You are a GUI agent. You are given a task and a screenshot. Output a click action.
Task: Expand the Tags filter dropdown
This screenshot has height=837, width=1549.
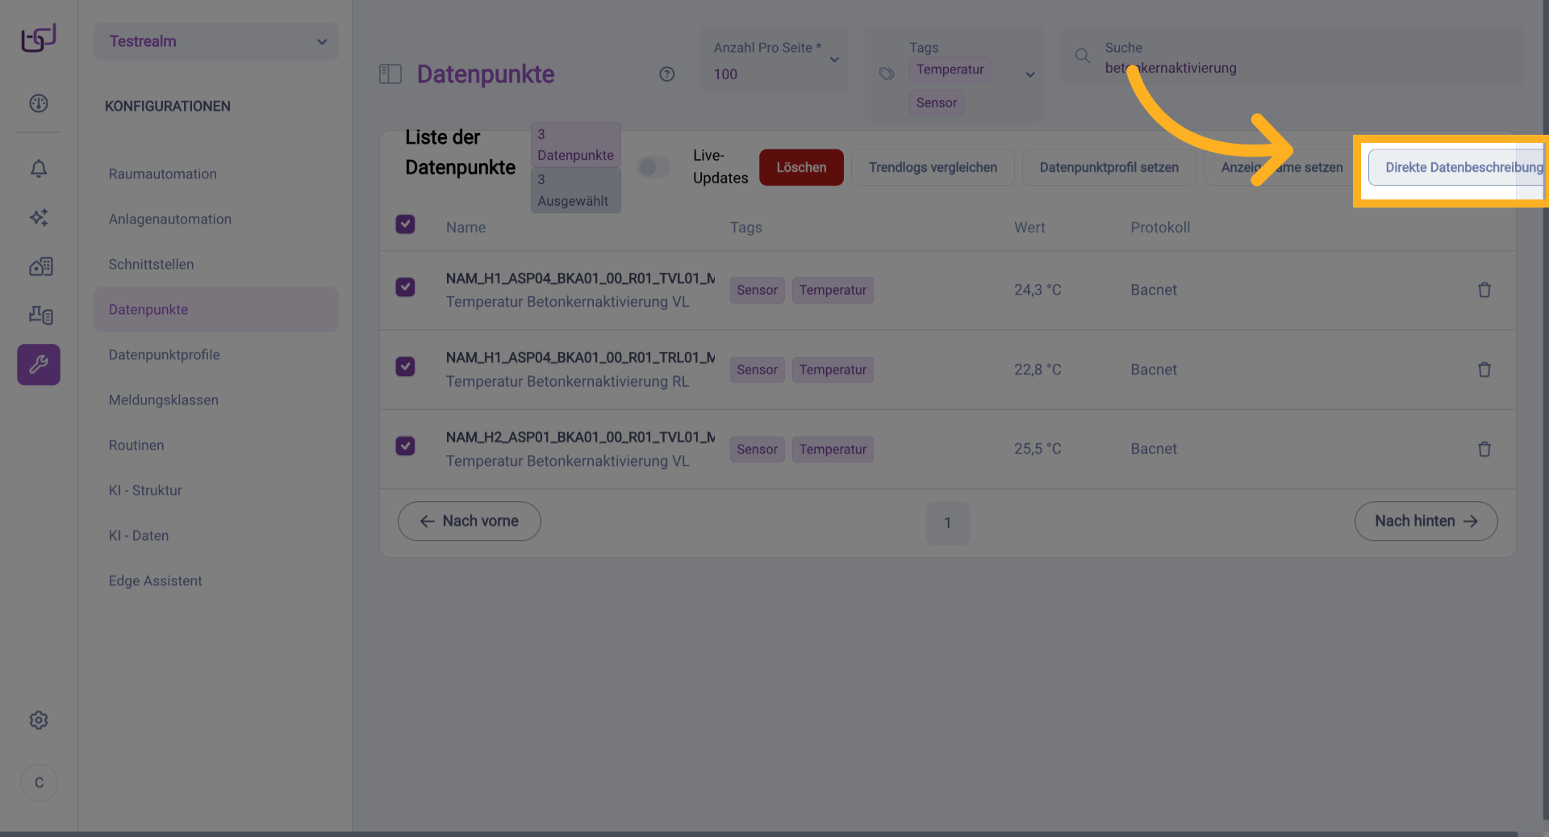click(x=1029, y=74)
